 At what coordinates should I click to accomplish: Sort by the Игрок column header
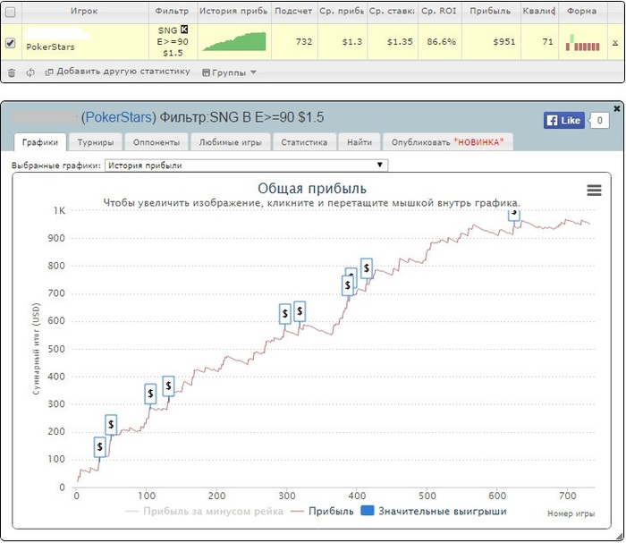(84, 11)
